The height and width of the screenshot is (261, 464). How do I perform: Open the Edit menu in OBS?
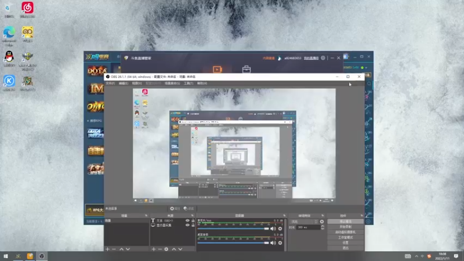(x=124, y=84)
